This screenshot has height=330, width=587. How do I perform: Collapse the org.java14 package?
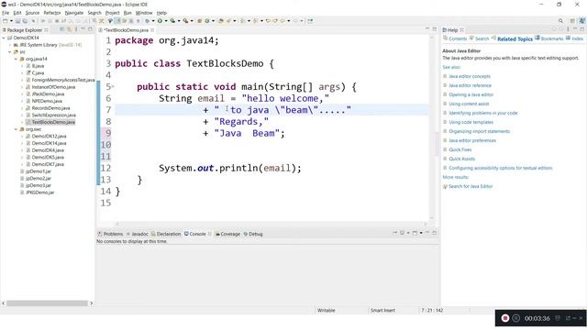(17, 59)
